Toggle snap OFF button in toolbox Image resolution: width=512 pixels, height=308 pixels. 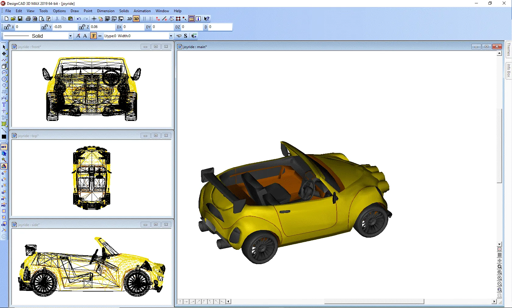click(x=4, y=147)
